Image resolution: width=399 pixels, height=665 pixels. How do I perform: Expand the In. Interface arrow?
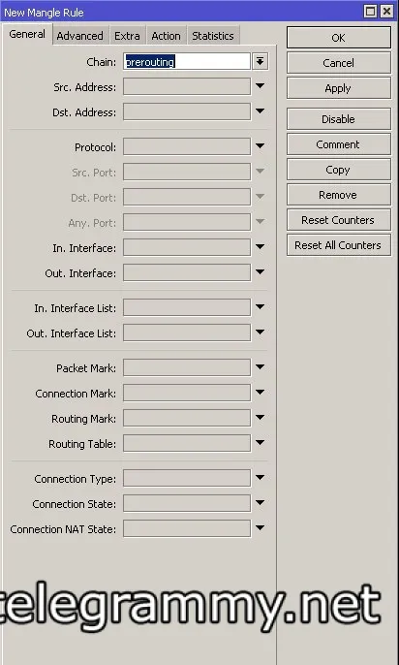pyautogui.click(x=261, y=247)
